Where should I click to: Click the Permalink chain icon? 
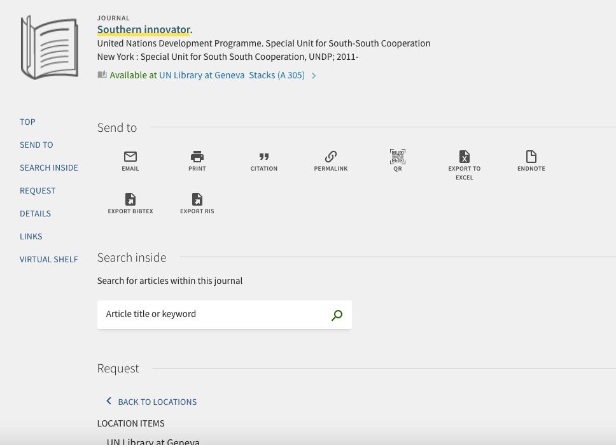[331, 157]
